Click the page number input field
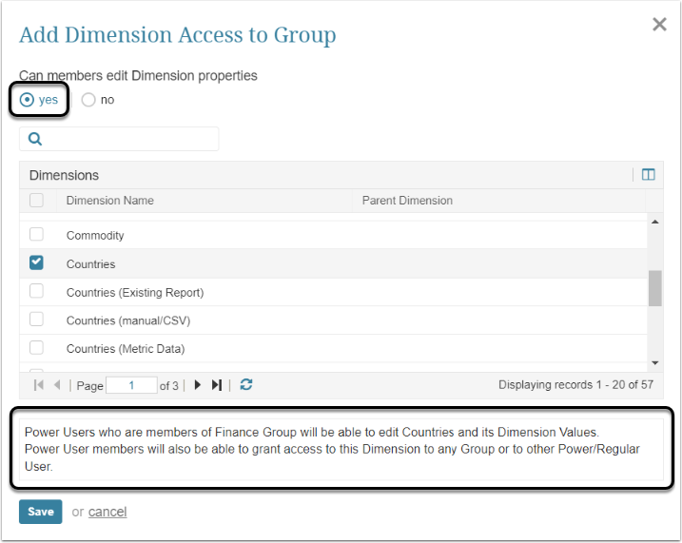The height and width of the screenshot is (543, 682). pyautogui.click(x=131, y=385)
